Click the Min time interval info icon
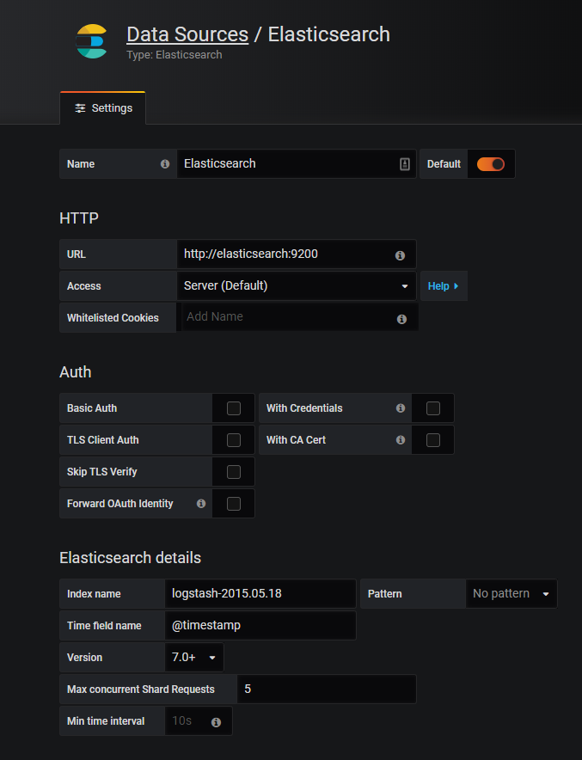Viewport: 582px width, 760px height. (216, 722)
